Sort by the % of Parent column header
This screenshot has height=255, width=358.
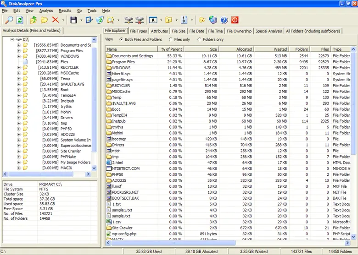coord(172,49)
